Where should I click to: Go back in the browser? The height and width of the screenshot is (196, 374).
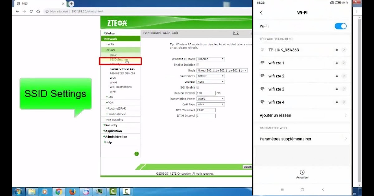pos(17,11)
